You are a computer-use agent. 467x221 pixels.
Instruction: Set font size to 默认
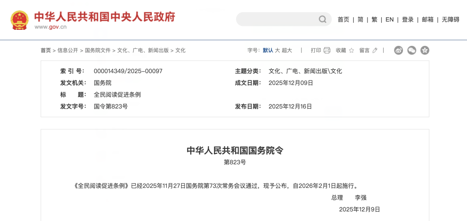pos(268,50)
